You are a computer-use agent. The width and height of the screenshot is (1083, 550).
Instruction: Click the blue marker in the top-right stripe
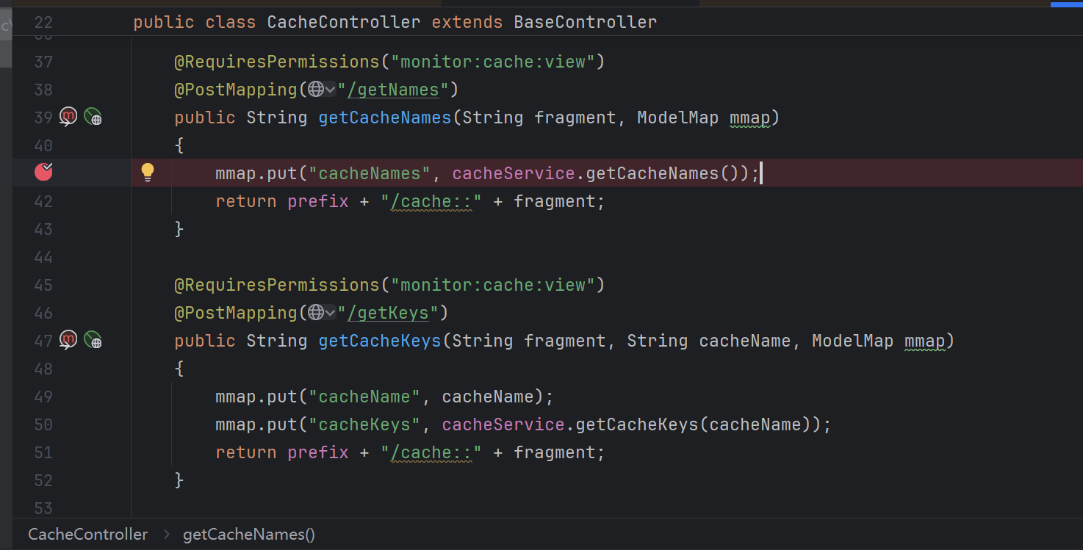pos(1066,4)
